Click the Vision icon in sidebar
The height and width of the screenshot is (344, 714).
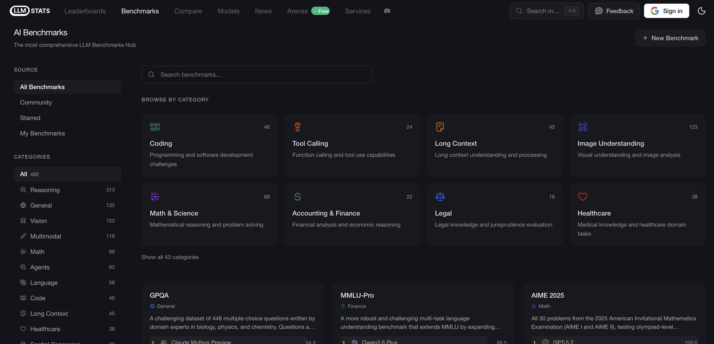23,221
